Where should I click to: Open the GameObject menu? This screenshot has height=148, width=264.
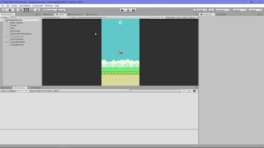coord(25,6)
